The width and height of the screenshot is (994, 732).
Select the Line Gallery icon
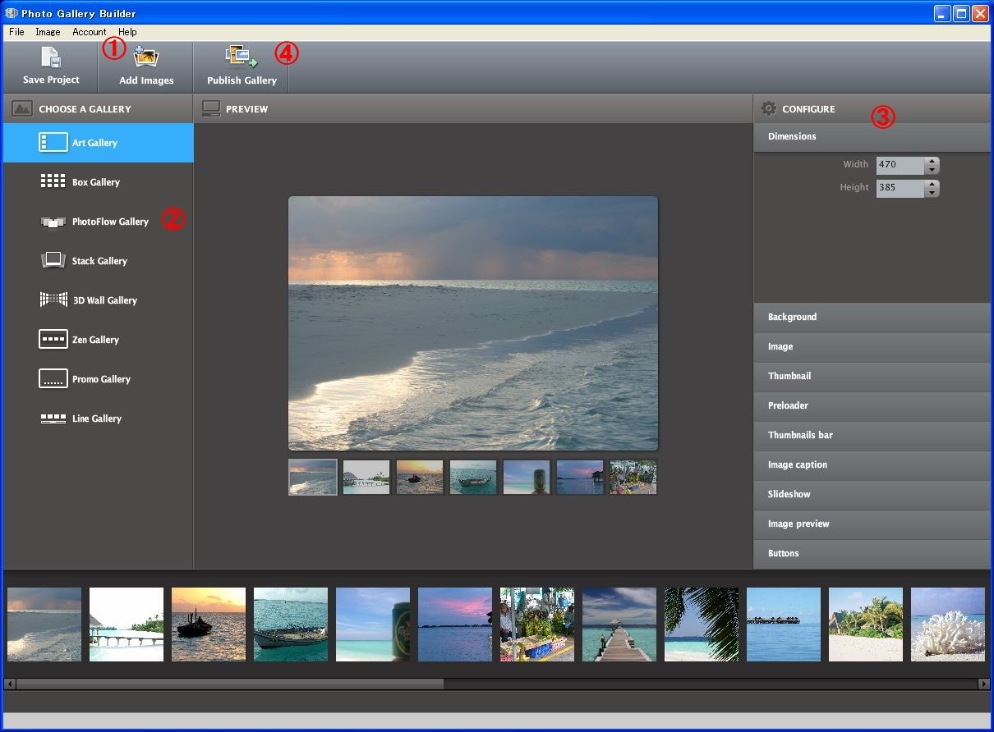tap(53, 419)
